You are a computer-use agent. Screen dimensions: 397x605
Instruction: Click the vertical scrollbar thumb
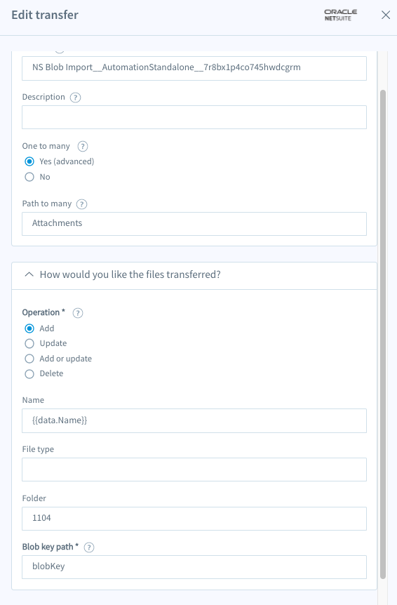coord(383,334)
